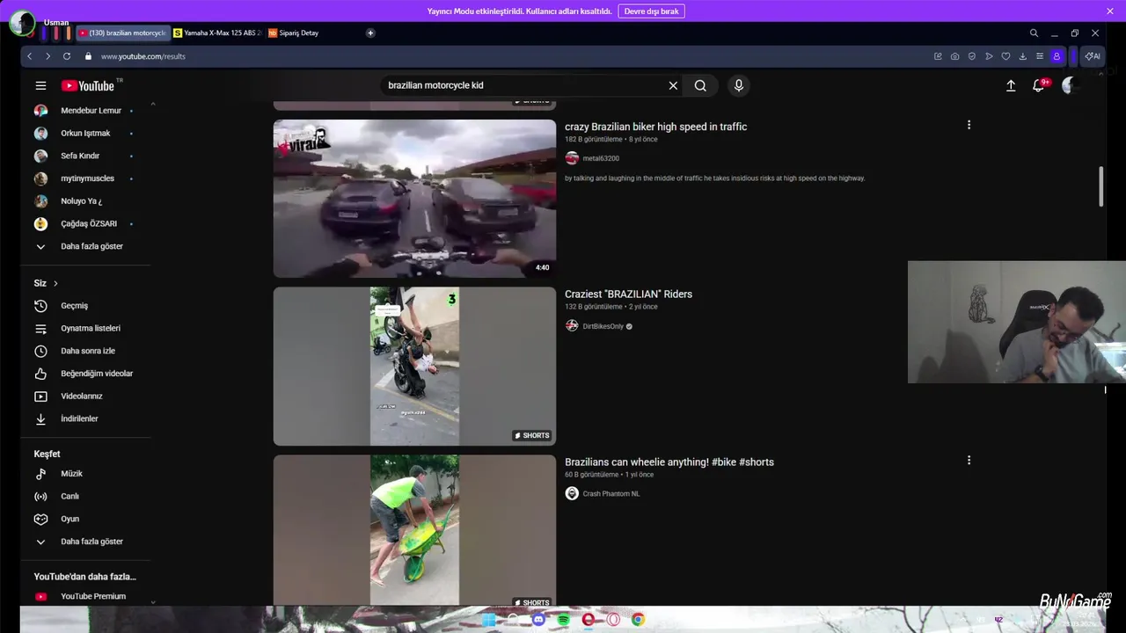Open the metal63200 channel link
The image size is (1126, 633).
601,158
